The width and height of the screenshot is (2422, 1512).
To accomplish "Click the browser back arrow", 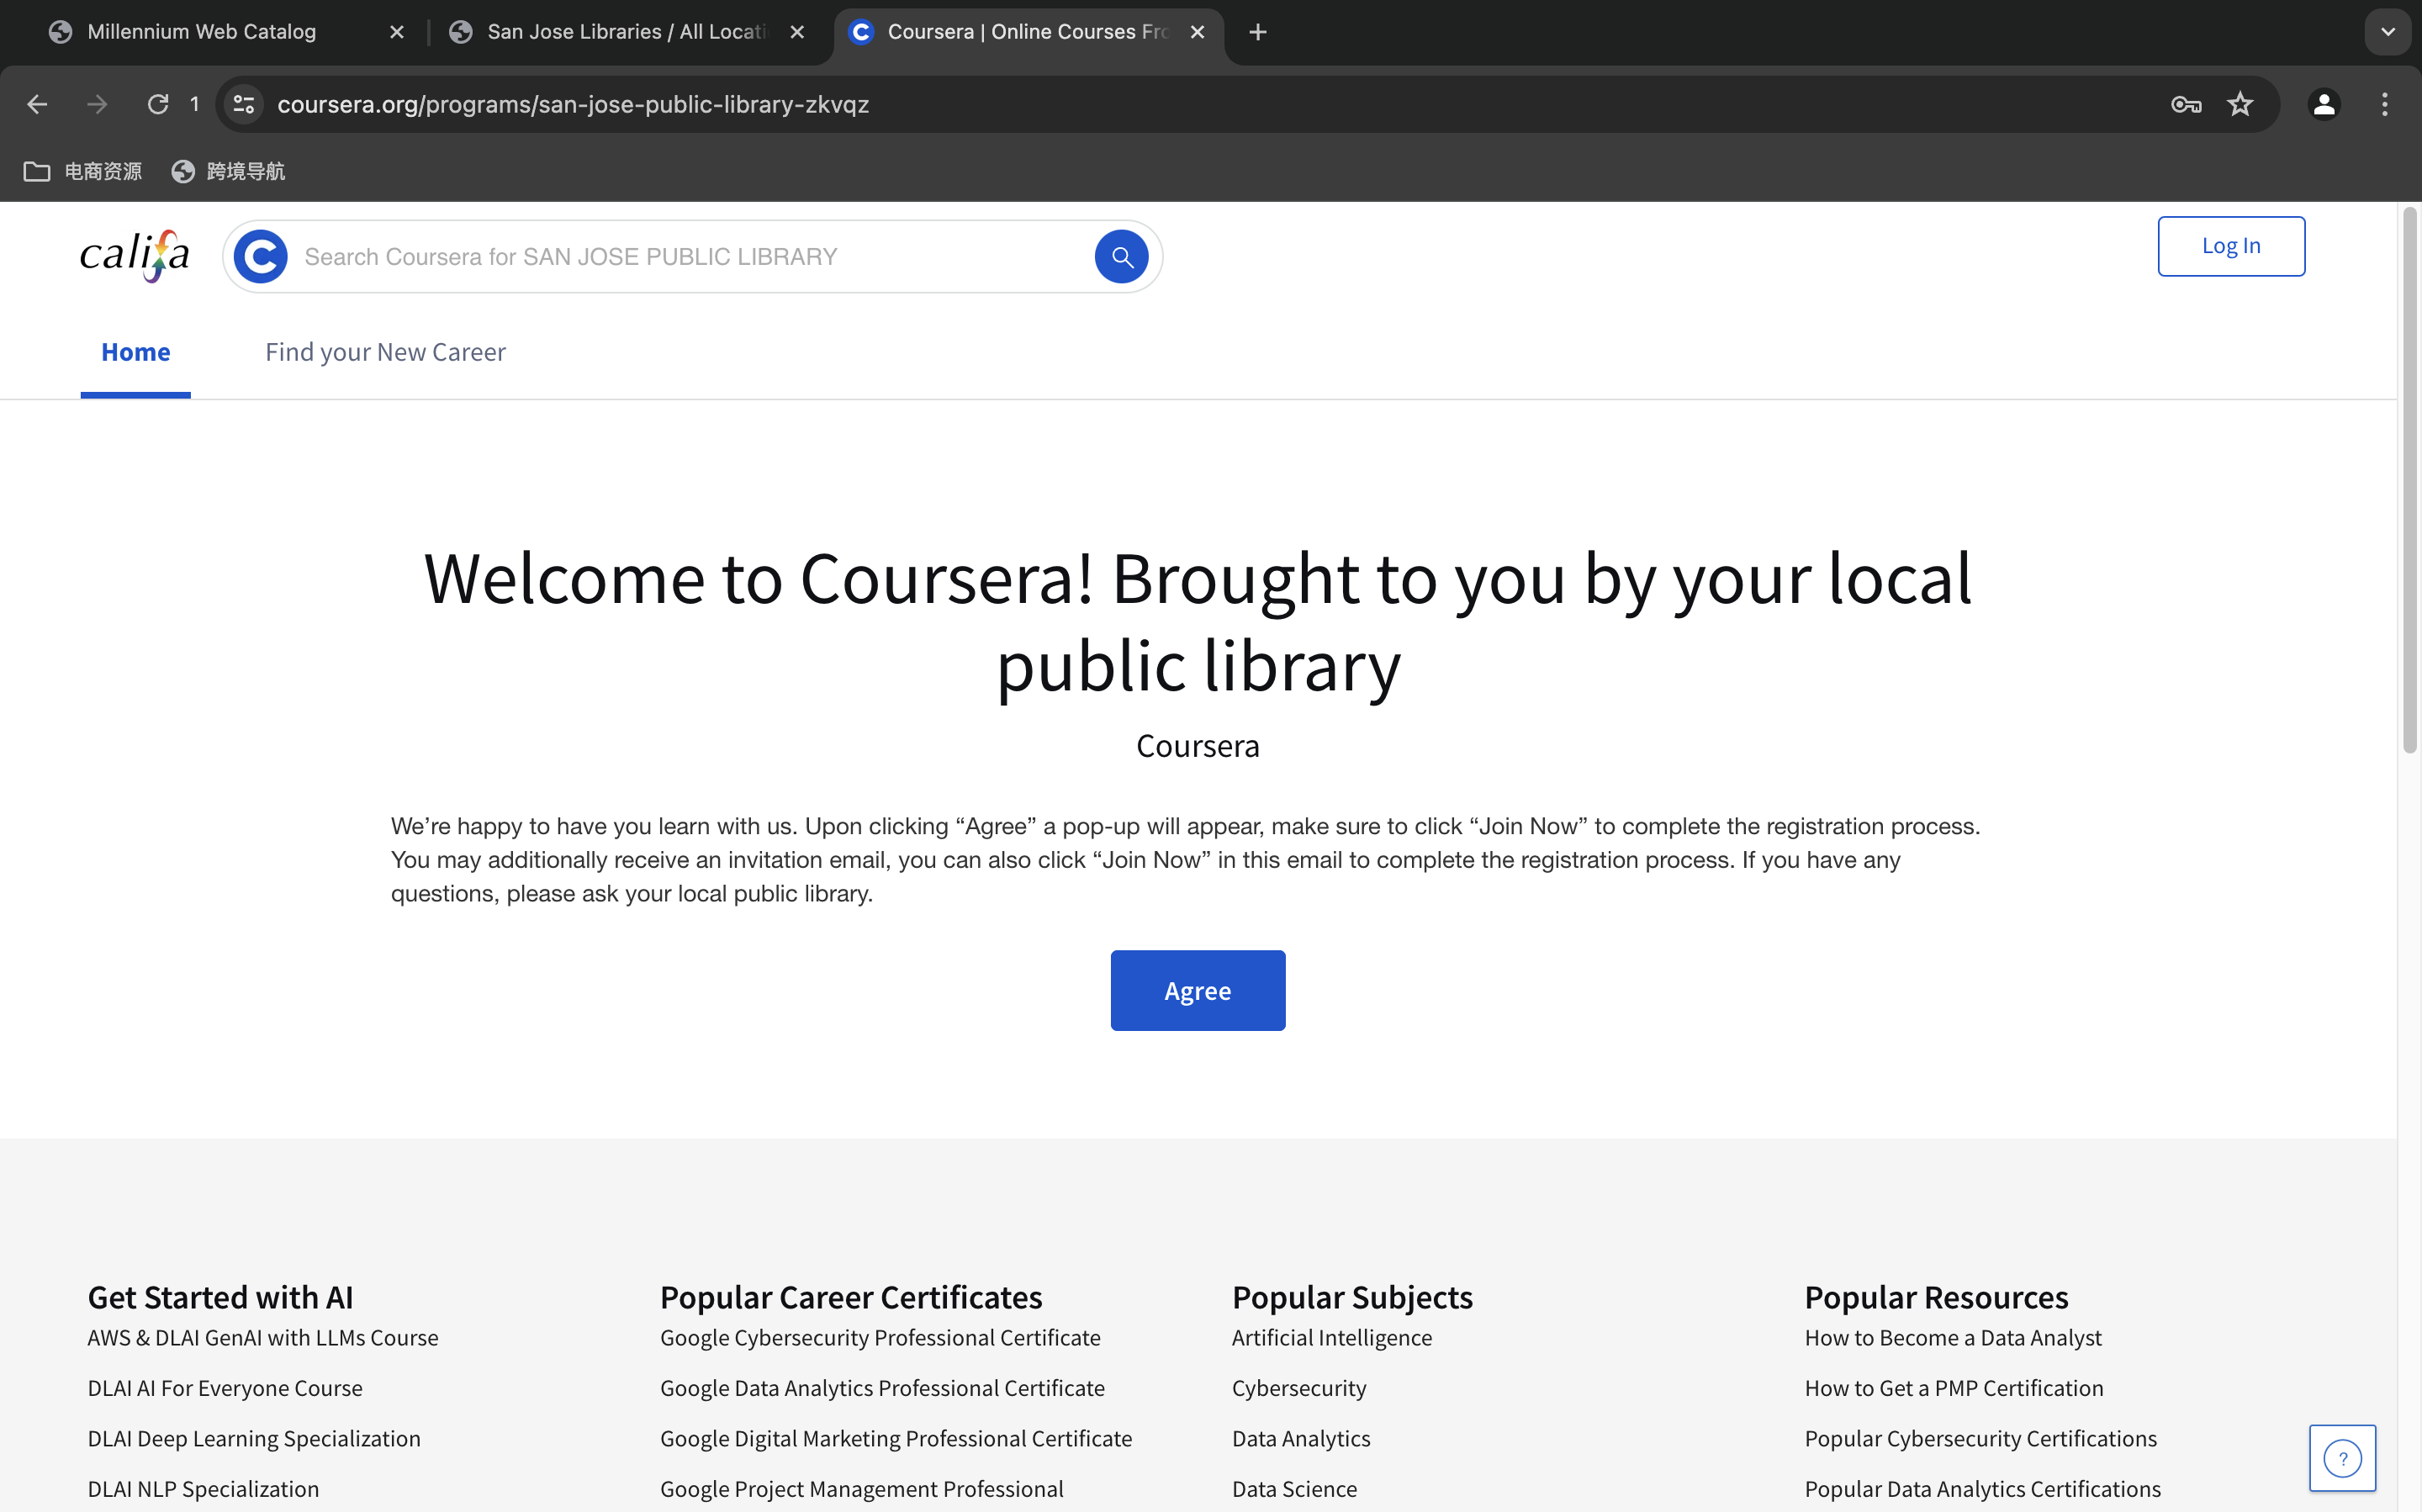I will (37, 104).
